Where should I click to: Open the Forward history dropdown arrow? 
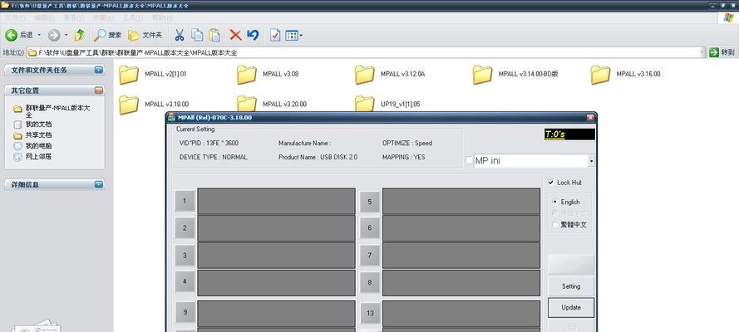pos(66,35)
